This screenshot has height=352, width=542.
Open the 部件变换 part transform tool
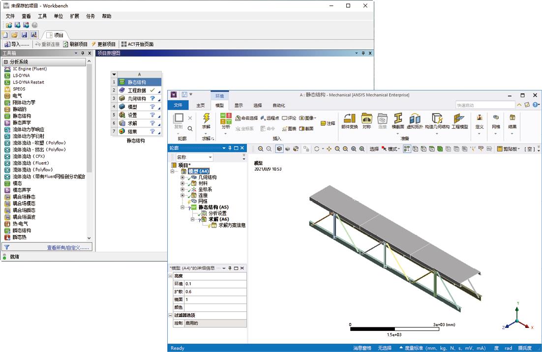tap(350, 121)
